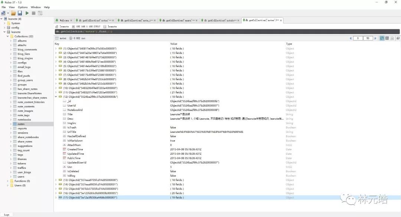Click the notebooks collection table icon
Viewport: 401px width, 217px height.
[15, 119]
